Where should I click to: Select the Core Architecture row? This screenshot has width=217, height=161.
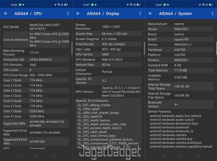click(36, 39)
